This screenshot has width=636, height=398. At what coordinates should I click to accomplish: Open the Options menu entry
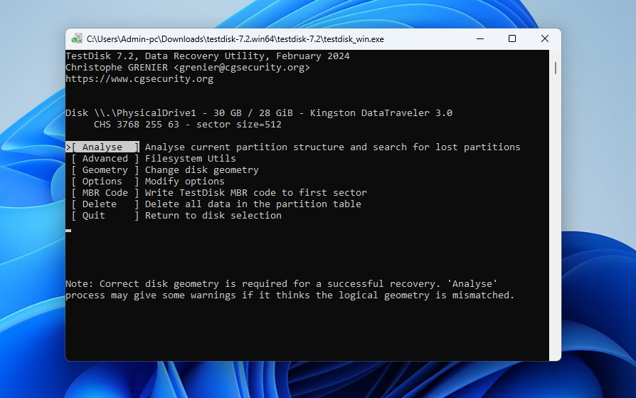(x=105, y=181)
